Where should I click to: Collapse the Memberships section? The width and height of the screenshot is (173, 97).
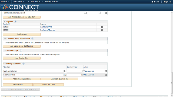coord(5,50)
